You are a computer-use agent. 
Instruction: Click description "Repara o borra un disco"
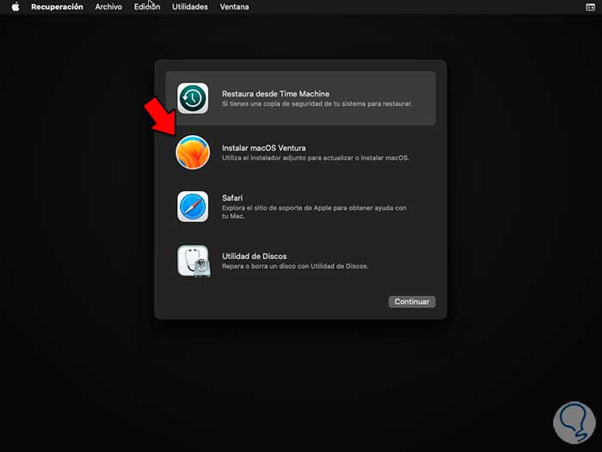(295, 266)
